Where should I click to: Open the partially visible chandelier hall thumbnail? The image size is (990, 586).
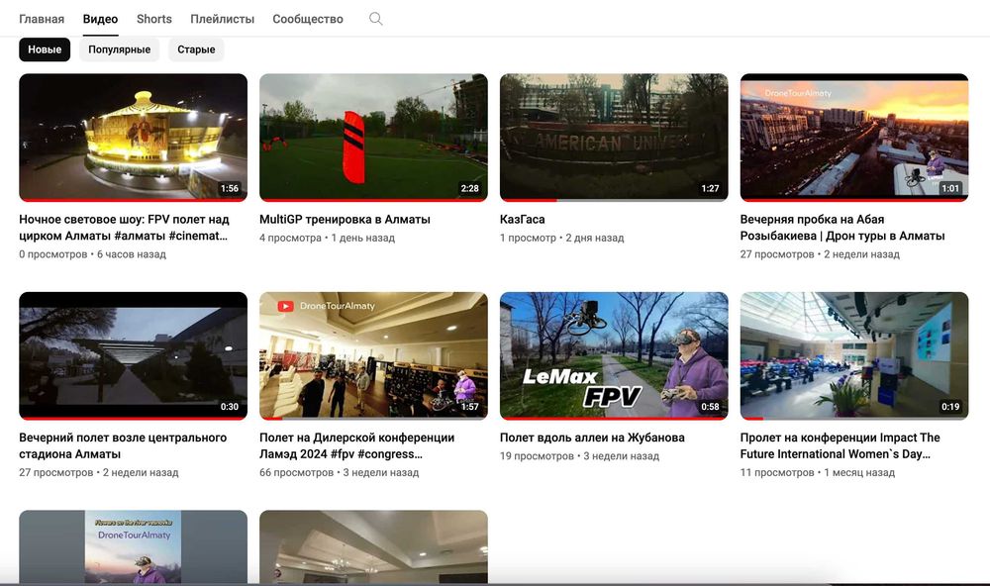click(374, 546)
